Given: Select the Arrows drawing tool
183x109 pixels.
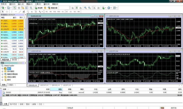Looking at the screenshot, I should point(40,12).
